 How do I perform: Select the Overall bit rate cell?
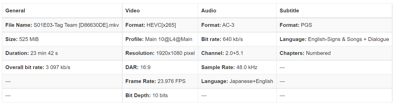coord(38,67)
